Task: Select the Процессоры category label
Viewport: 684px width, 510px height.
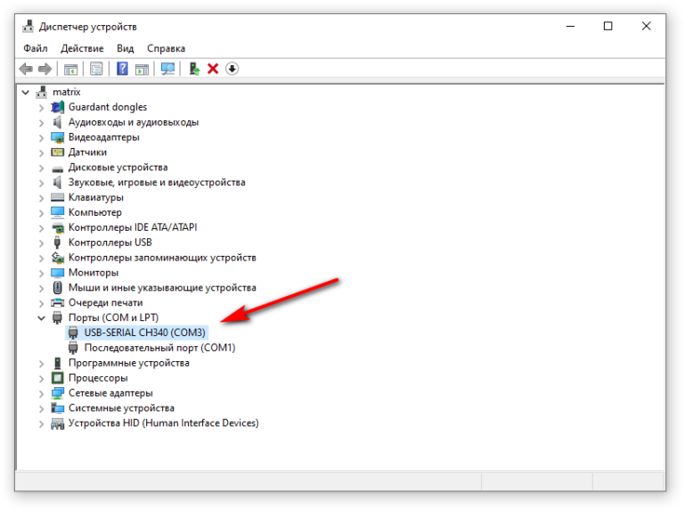Action: click(x=98, y=378)
